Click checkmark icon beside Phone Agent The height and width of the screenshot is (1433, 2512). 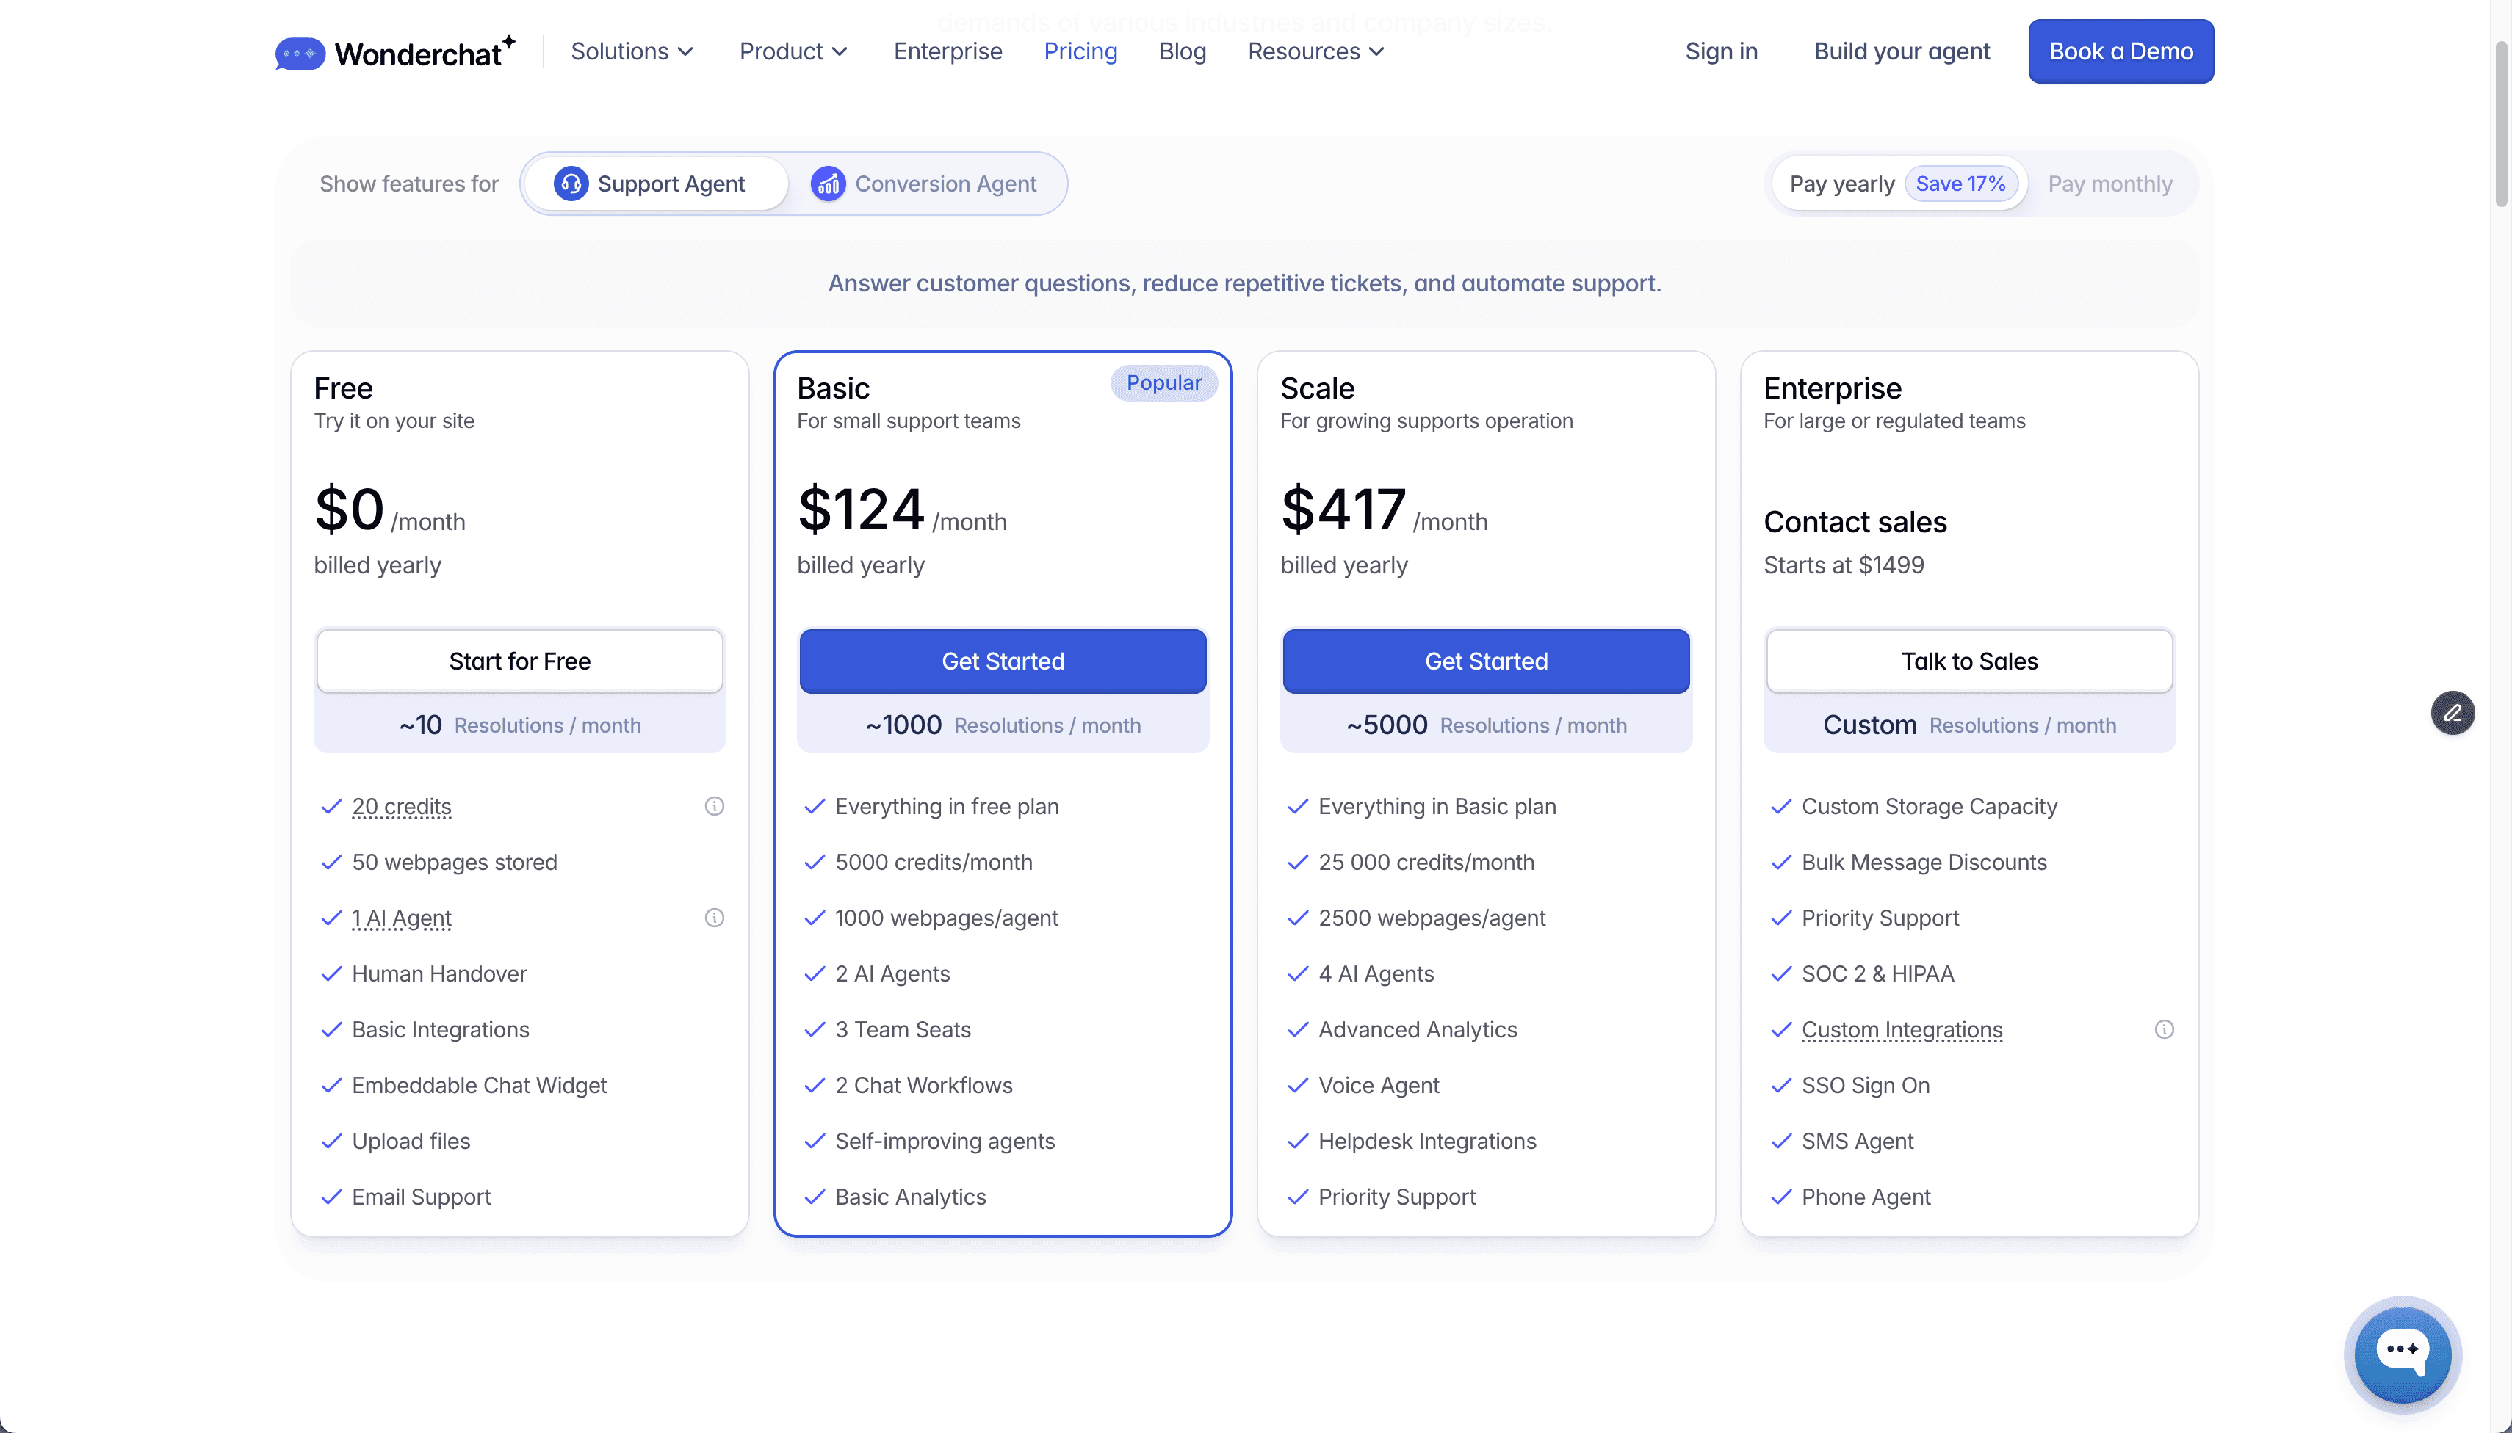1781,1196
